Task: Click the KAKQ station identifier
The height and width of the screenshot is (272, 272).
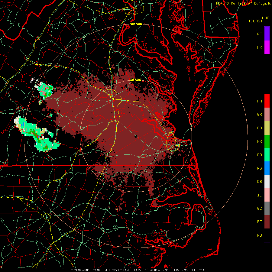Action: [155, 270]
